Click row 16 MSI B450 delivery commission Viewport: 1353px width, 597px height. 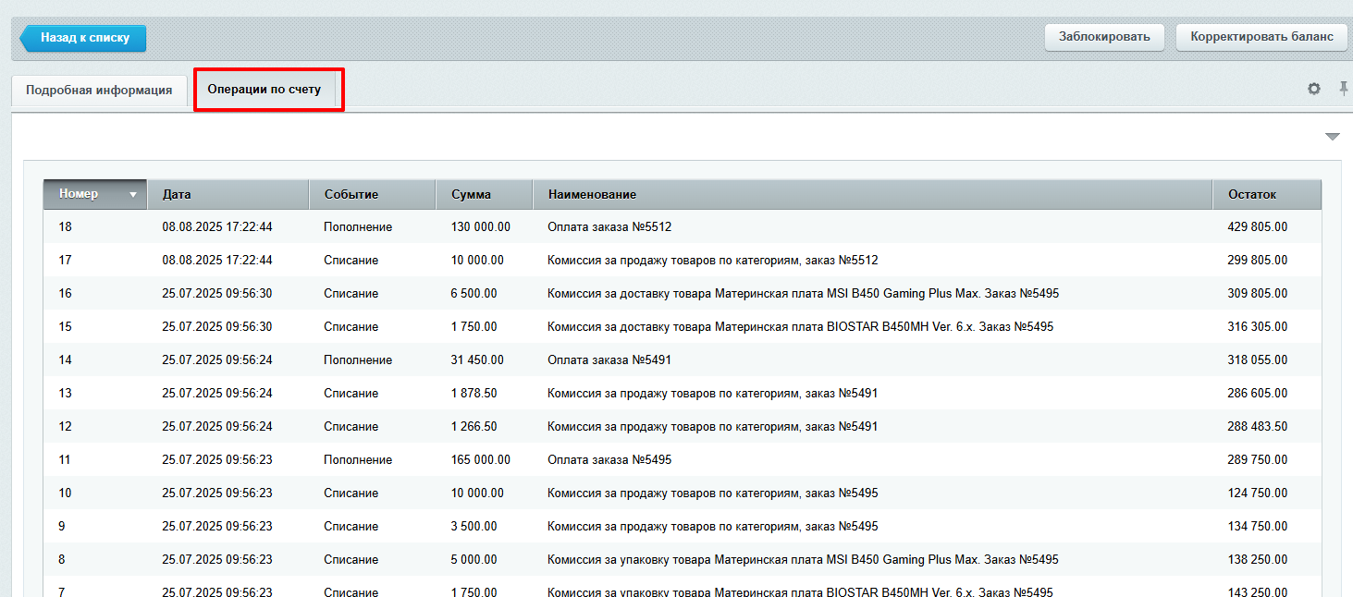[803, 294]
